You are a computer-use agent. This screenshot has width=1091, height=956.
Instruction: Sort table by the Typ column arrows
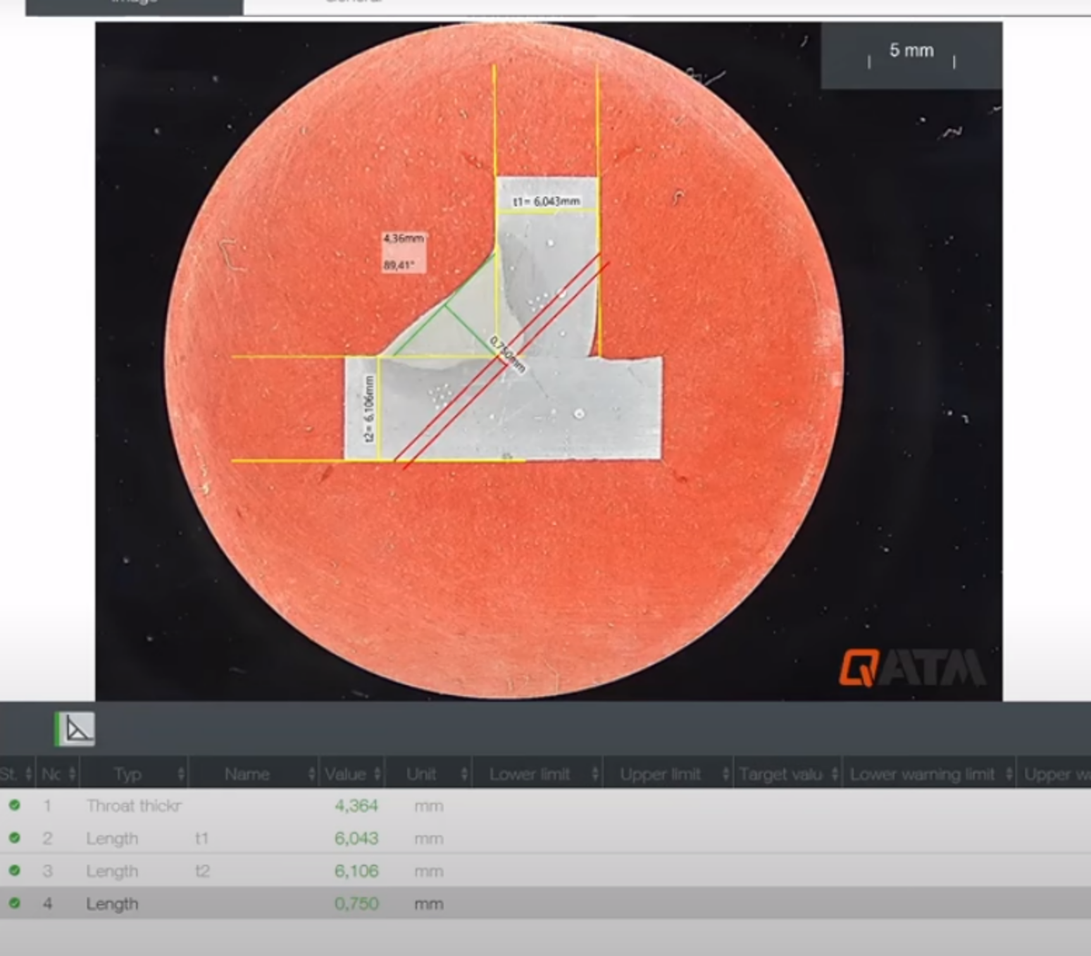click(x=181, y=774)
